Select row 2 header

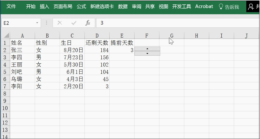5,50
